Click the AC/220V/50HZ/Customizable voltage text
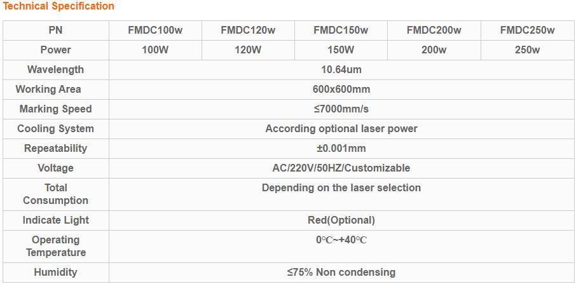The image size is (576, 284). coord(341,168)
